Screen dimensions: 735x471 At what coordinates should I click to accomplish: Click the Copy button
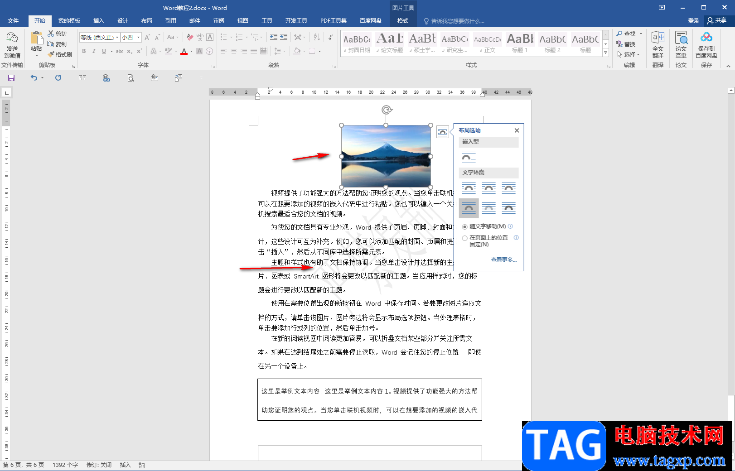click(x=57, y=44)
